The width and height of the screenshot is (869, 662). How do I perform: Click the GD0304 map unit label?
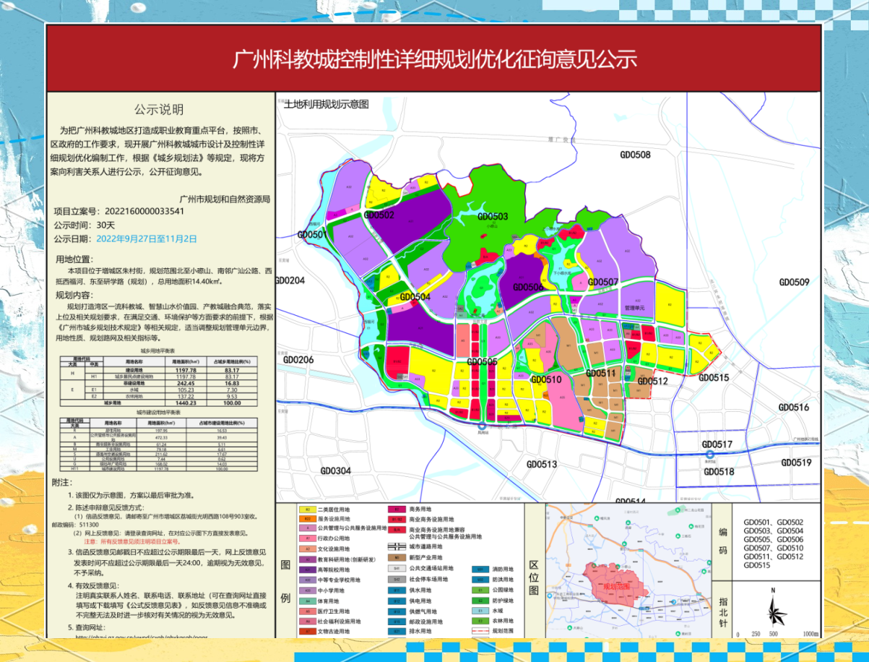pyautogui.click(x=335, y=471)
